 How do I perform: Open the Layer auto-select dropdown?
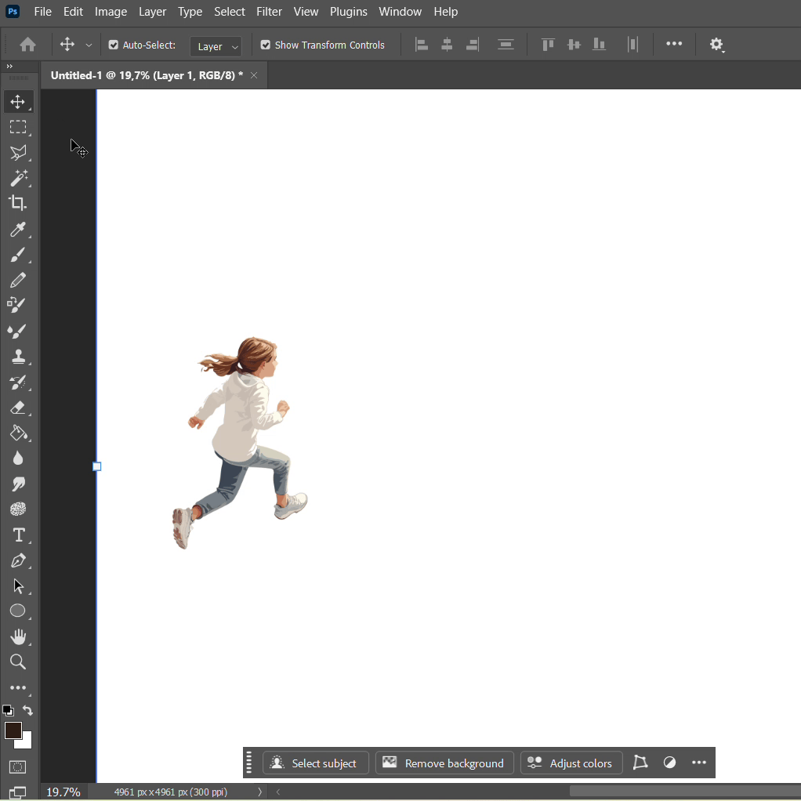tap(216, 46)
